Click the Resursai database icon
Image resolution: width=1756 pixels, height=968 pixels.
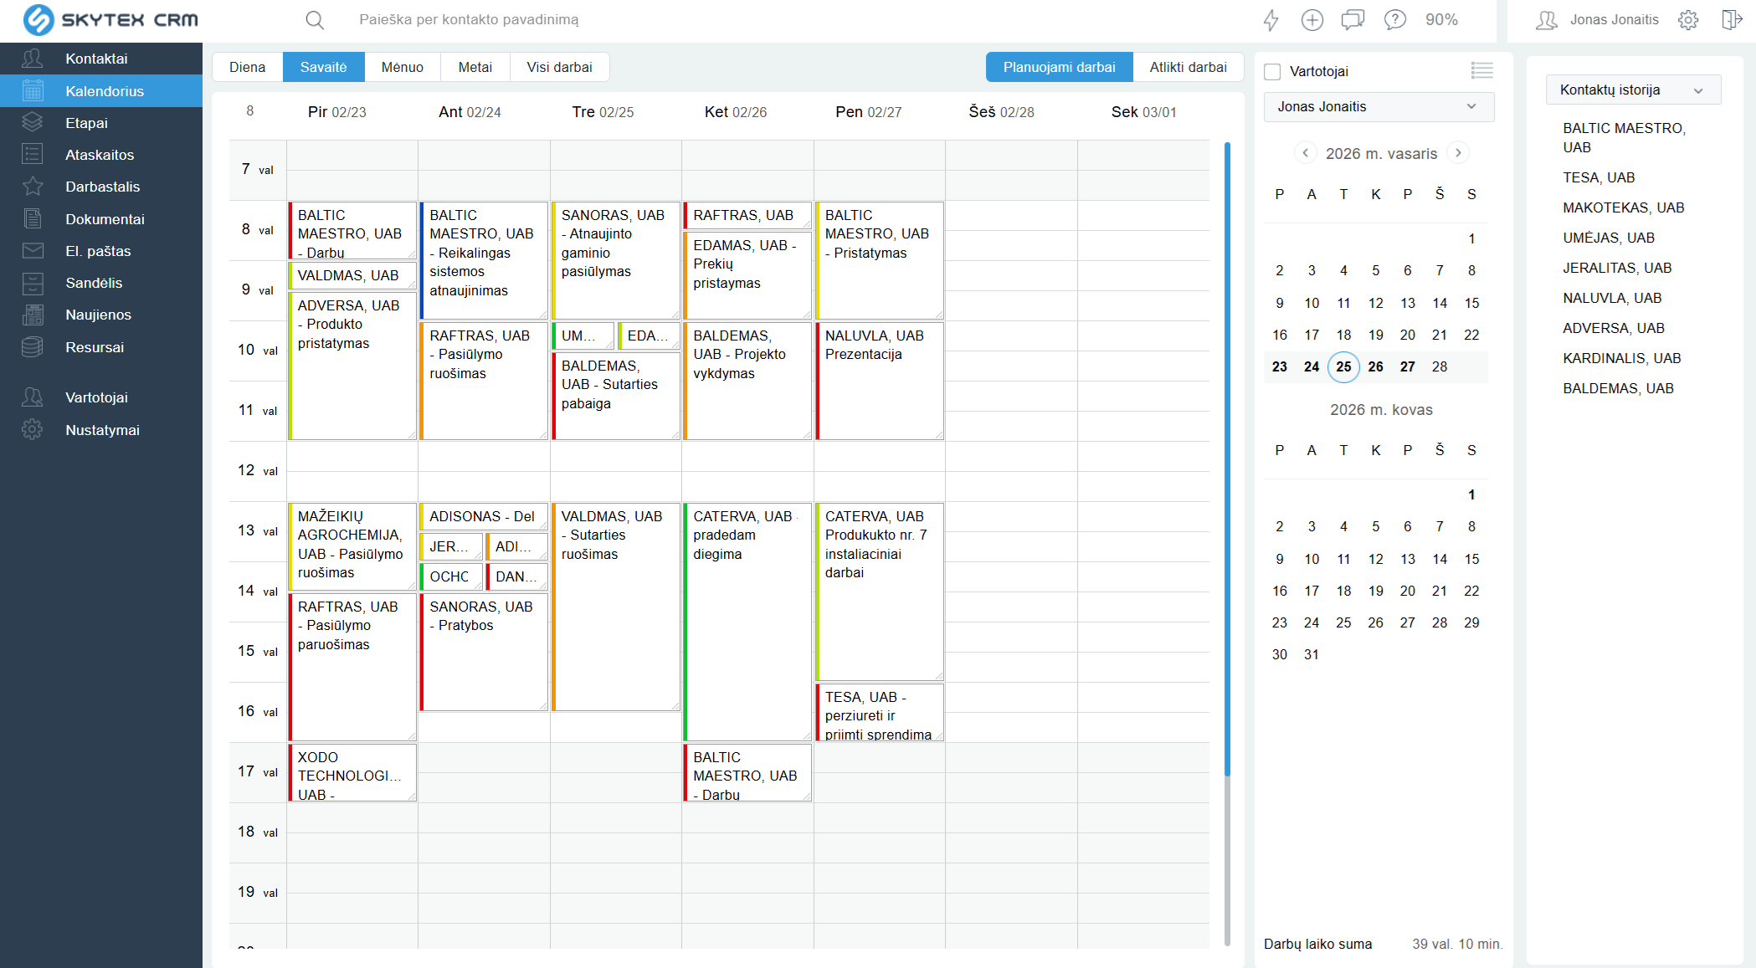click(33, 347)
